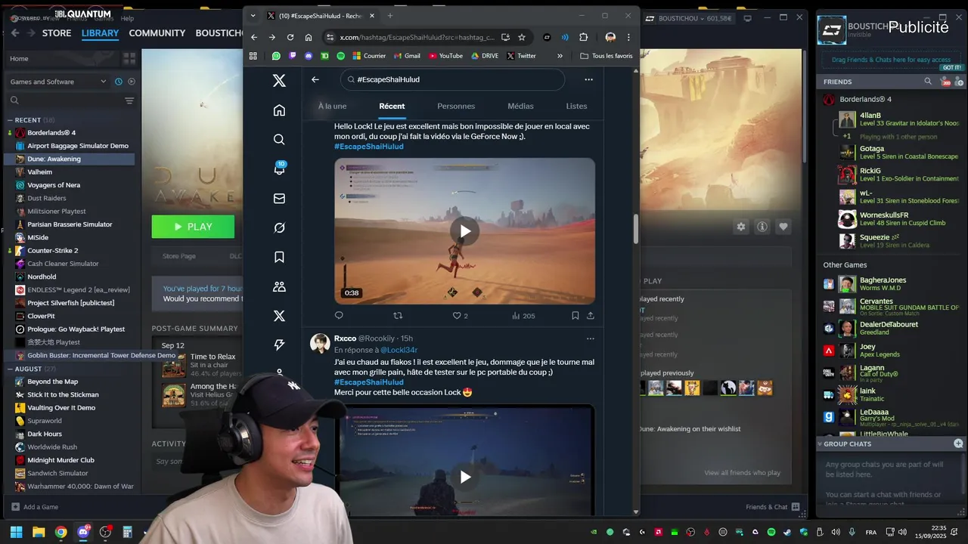This screenshot has height=544, width=968.
Task: Favorite Dune: Awakening with heart icon
Action: 783,227
